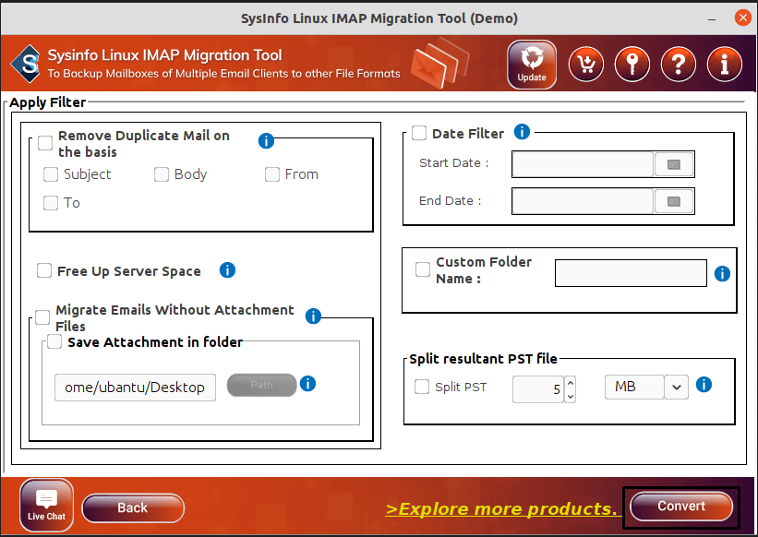Close the SysInfo migration tool window

[742, 18]
